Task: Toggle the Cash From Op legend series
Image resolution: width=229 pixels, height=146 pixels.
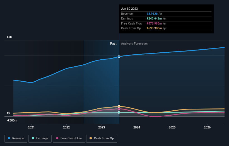Action: pos(102,138)
